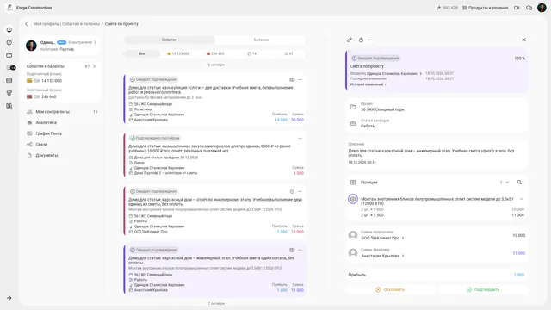This screenshot has width=551, height=310.
Task: Expand contact card О контрагенте chevron
Action: (x=96, y=42)
